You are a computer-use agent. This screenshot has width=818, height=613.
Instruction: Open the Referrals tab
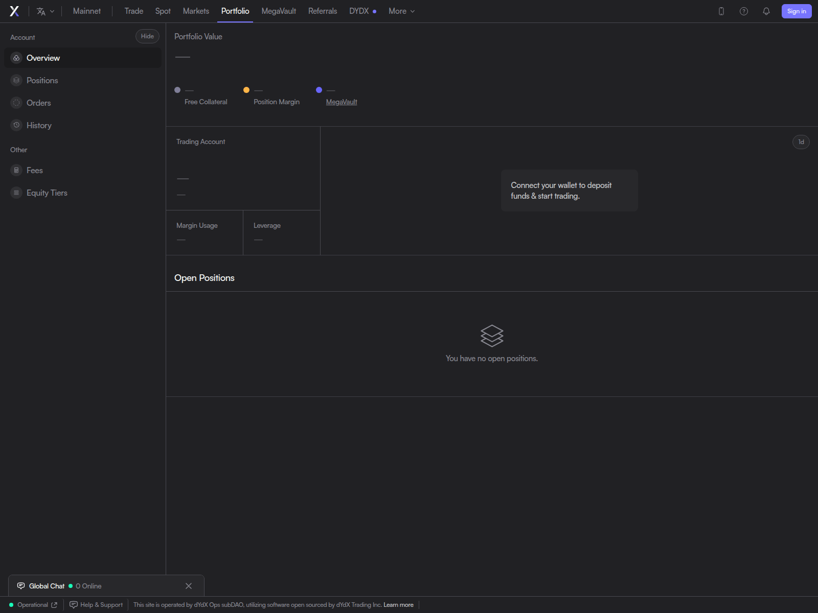(323, 11)
